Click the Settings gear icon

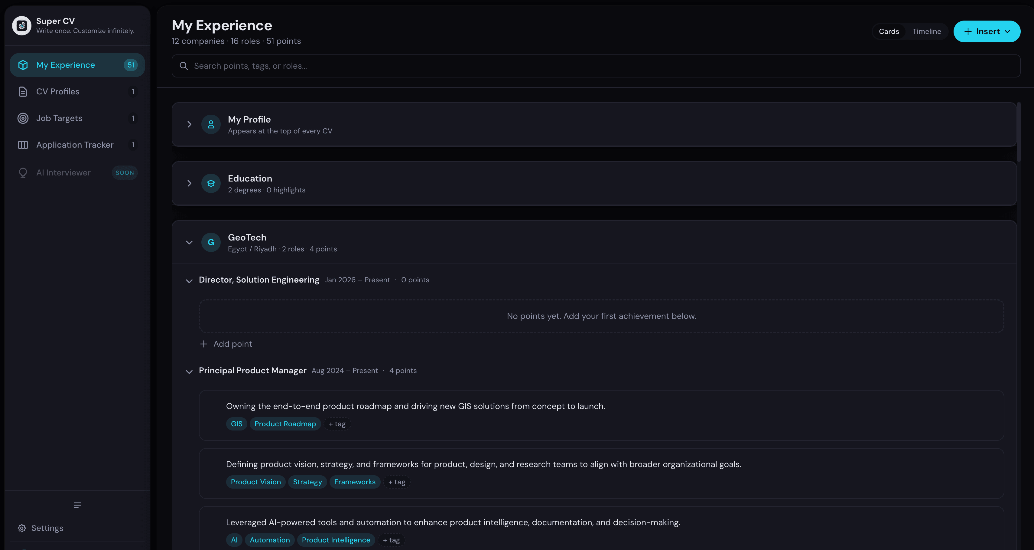22,528
